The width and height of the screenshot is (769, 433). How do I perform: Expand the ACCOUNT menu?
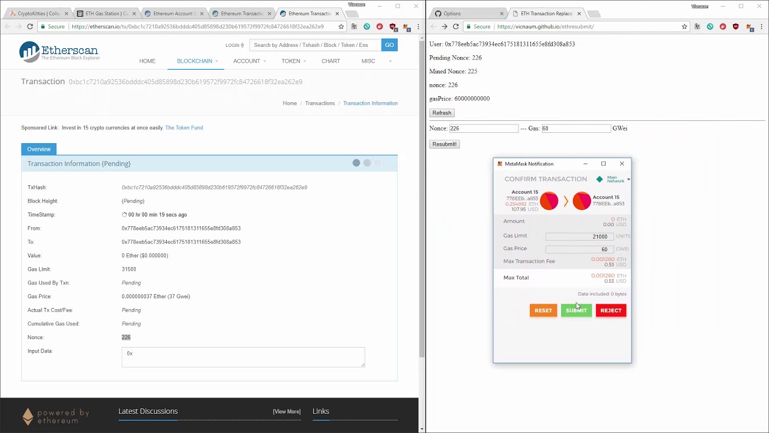coord(249,61)
